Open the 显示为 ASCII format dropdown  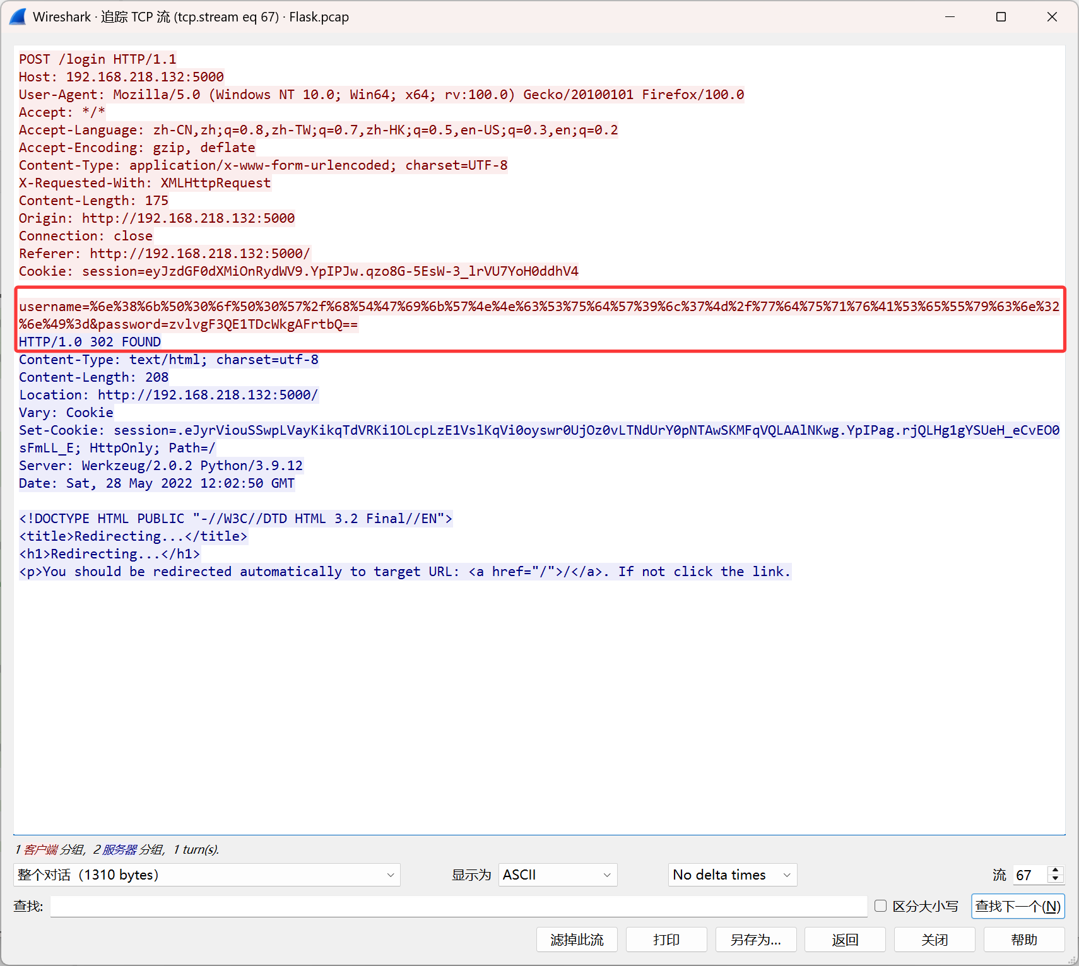tap(558, 875)
